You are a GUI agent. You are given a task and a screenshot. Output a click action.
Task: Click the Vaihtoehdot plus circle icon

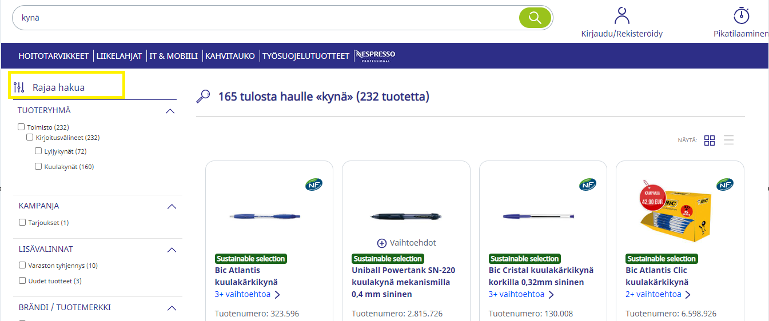pos(382,243)
